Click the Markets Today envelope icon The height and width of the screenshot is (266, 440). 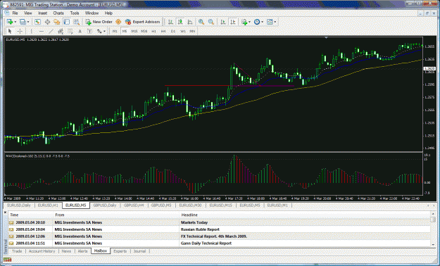click(x=11, y=222)
